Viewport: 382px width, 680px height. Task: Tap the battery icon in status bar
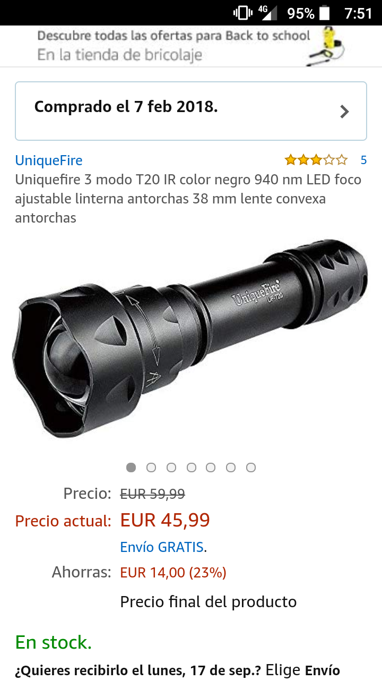click(x=325, y=13)
